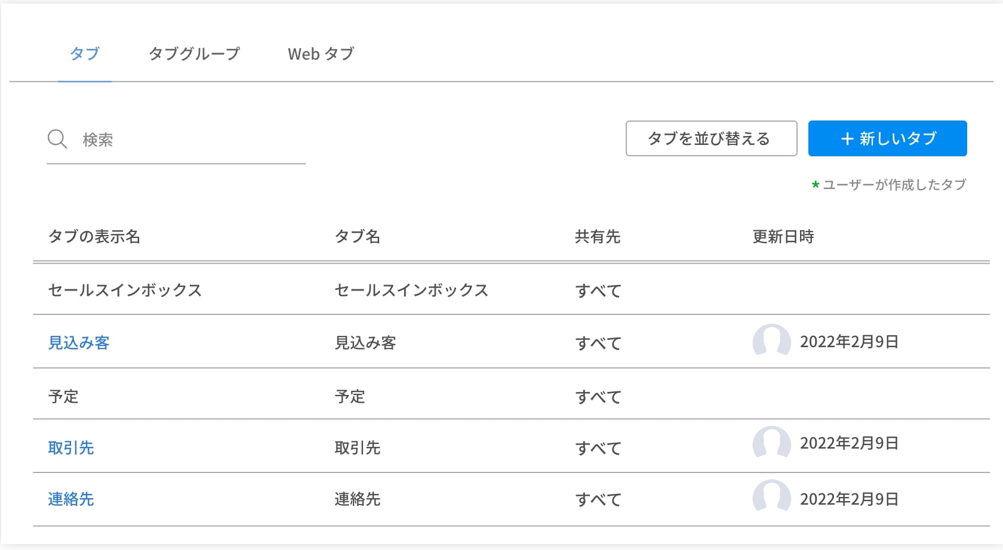The image size is (1003, 550).
Task: Click the 更新日時 column header
Action: tap(783, 237)
